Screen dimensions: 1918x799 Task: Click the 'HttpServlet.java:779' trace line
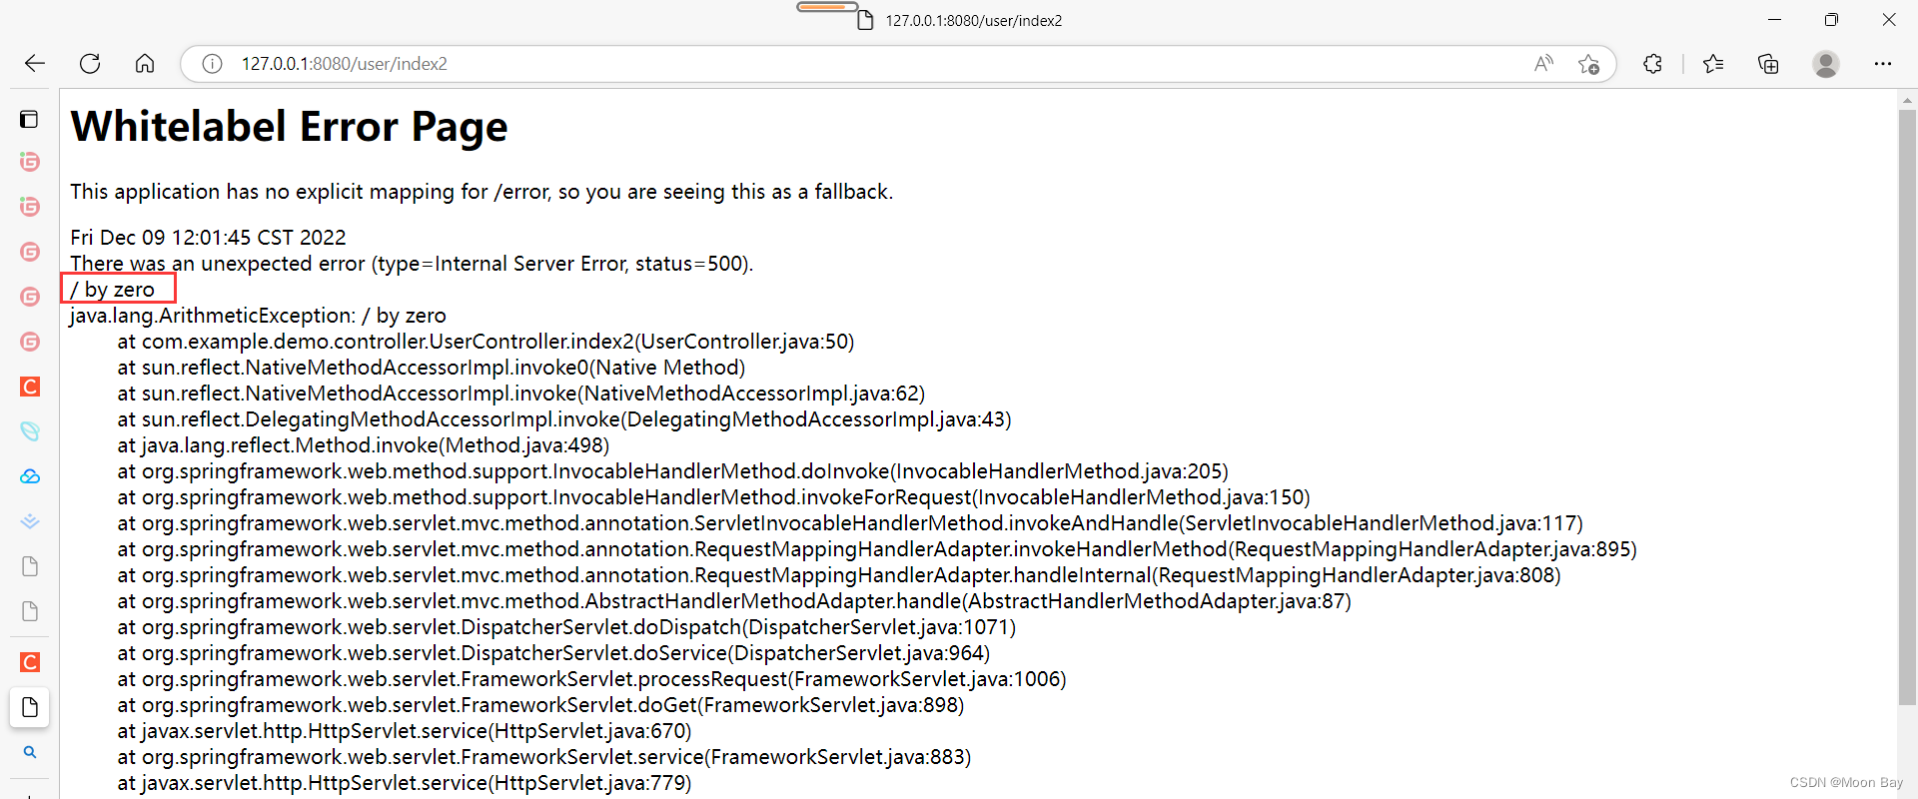[405, 783]
